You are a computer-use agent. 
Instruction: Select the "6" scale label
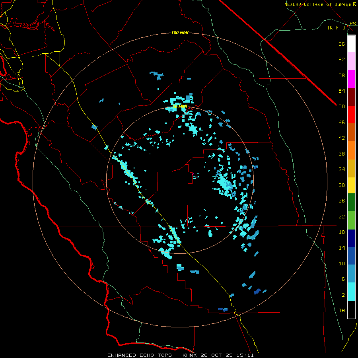[x=343, y=279]
